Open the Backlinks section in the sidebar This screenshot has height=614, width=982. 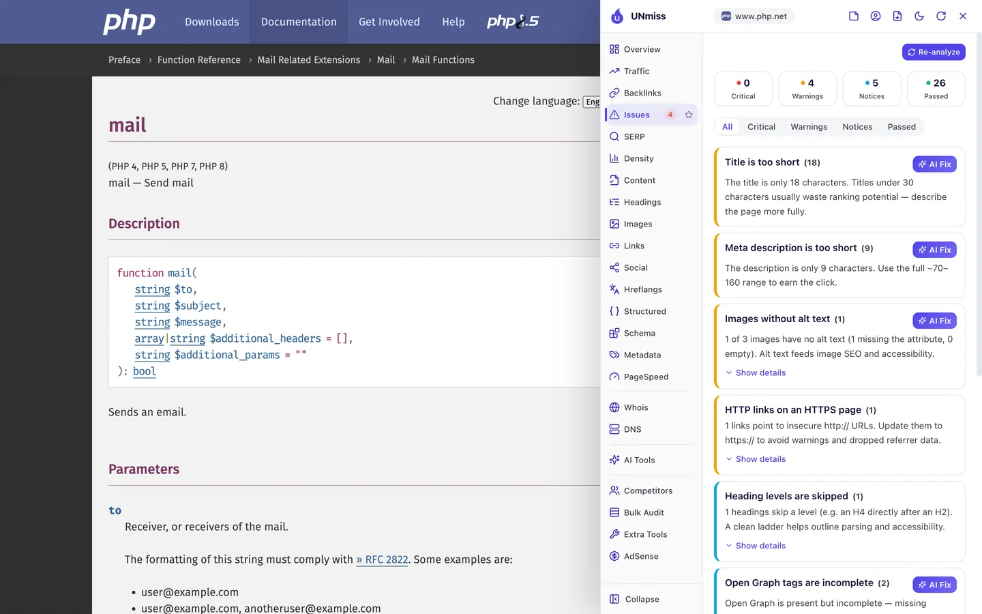click(651, 93)
